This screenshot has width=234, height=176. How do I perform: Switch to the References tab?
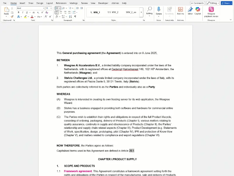(61, 3)
